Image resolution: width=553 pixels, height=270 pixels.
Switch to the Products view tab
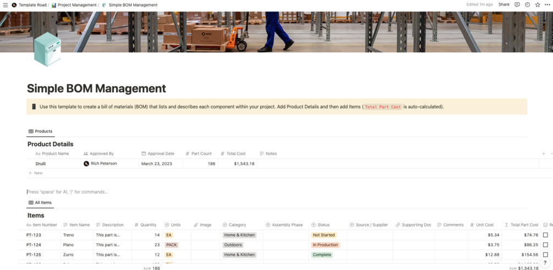[41, 131]
